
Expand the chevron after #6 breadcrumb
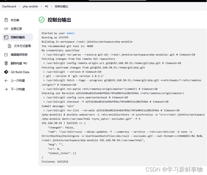[51, 7]
